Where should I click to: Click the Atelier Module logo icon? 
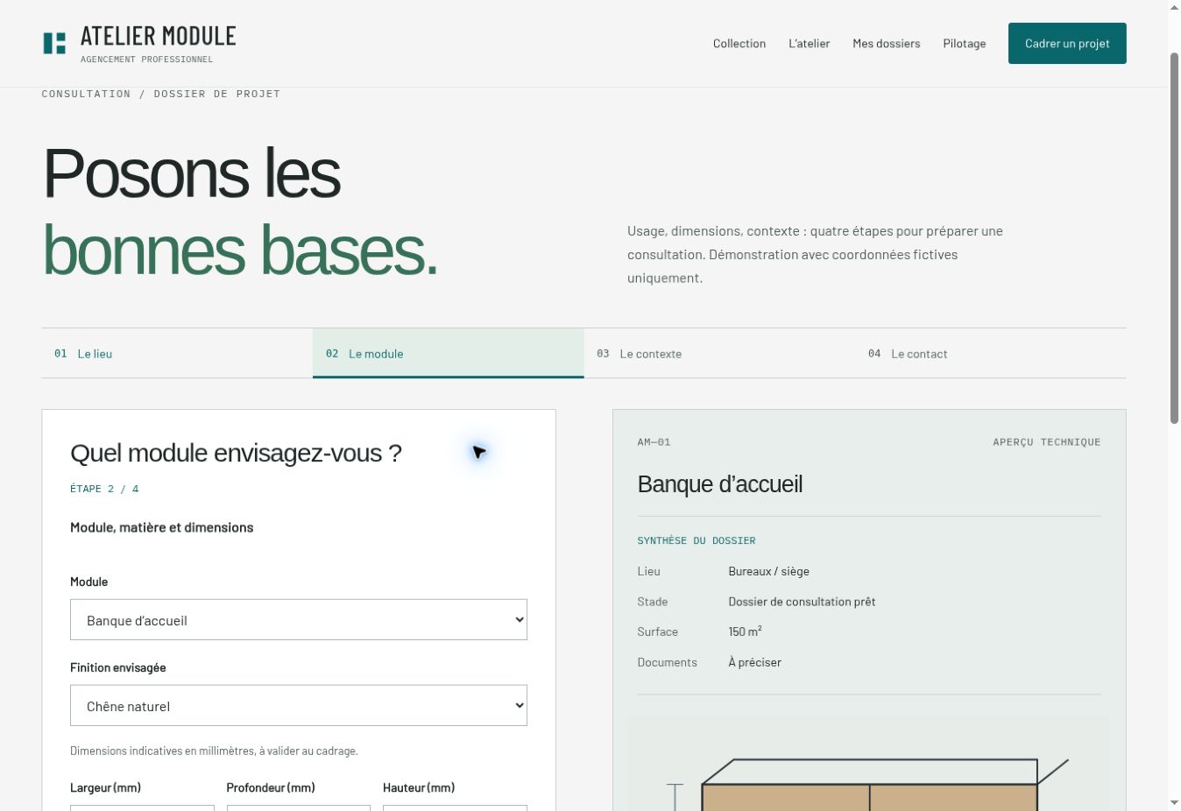[54, 43]
